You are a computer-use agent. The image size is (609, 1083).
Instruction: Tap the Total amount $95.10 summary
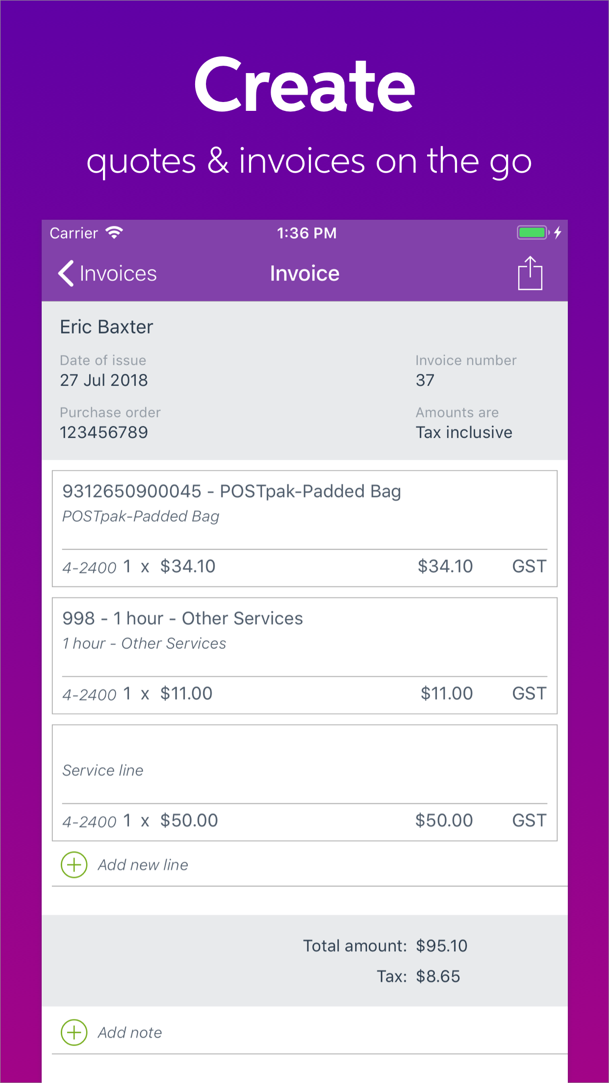click(385, 946)
